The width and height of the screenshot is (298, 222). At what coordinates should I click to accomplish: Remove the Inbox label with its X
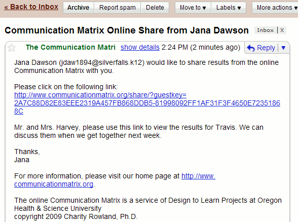[x=282, y=30]
